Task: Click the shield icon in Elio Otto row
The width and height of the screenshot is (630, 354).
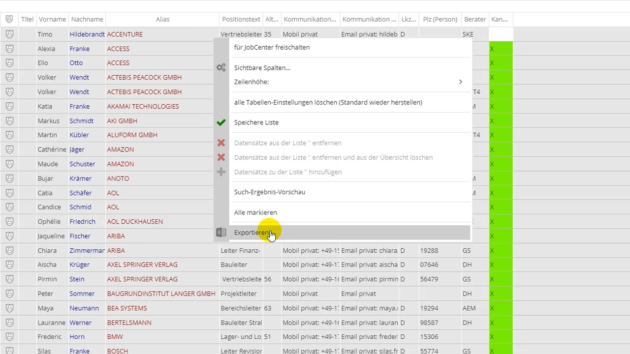Action: point(9,63)
